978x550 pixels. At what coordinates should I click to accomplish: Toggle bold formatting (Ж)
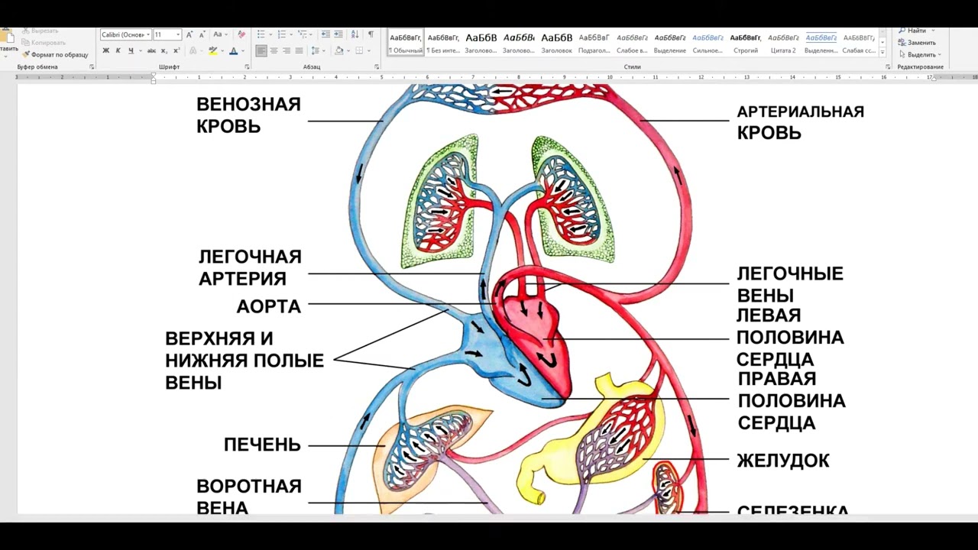pyautogui.click(x=106, y=50)
